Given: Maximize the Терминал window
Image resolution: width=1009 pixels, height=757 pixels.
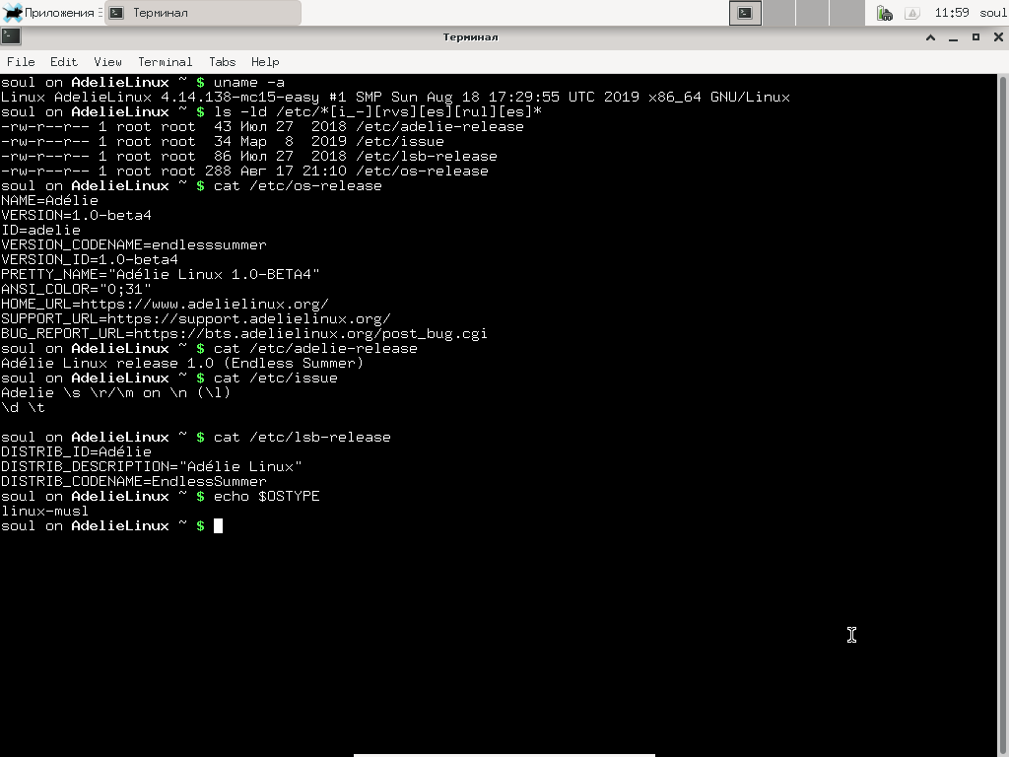Looking at the screenshot, I should coord(975,37).
